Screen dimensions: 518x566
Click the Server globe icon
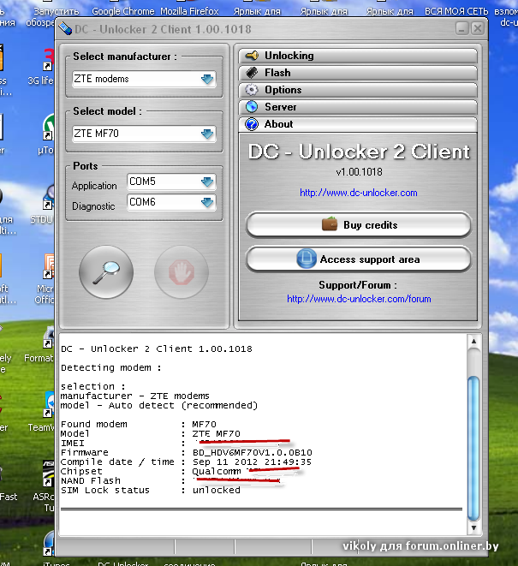coord(252,107)
